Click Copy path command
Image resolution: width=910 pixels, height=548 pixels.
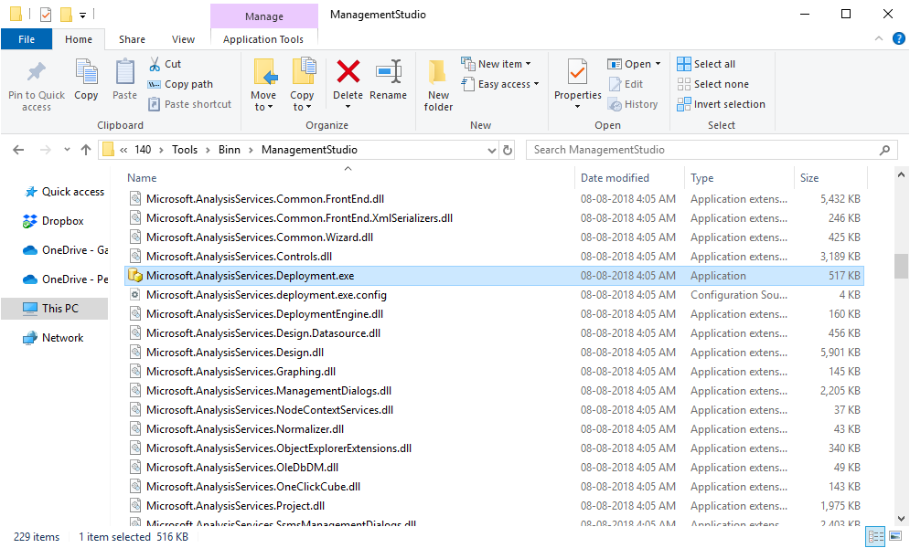[180, 84]
